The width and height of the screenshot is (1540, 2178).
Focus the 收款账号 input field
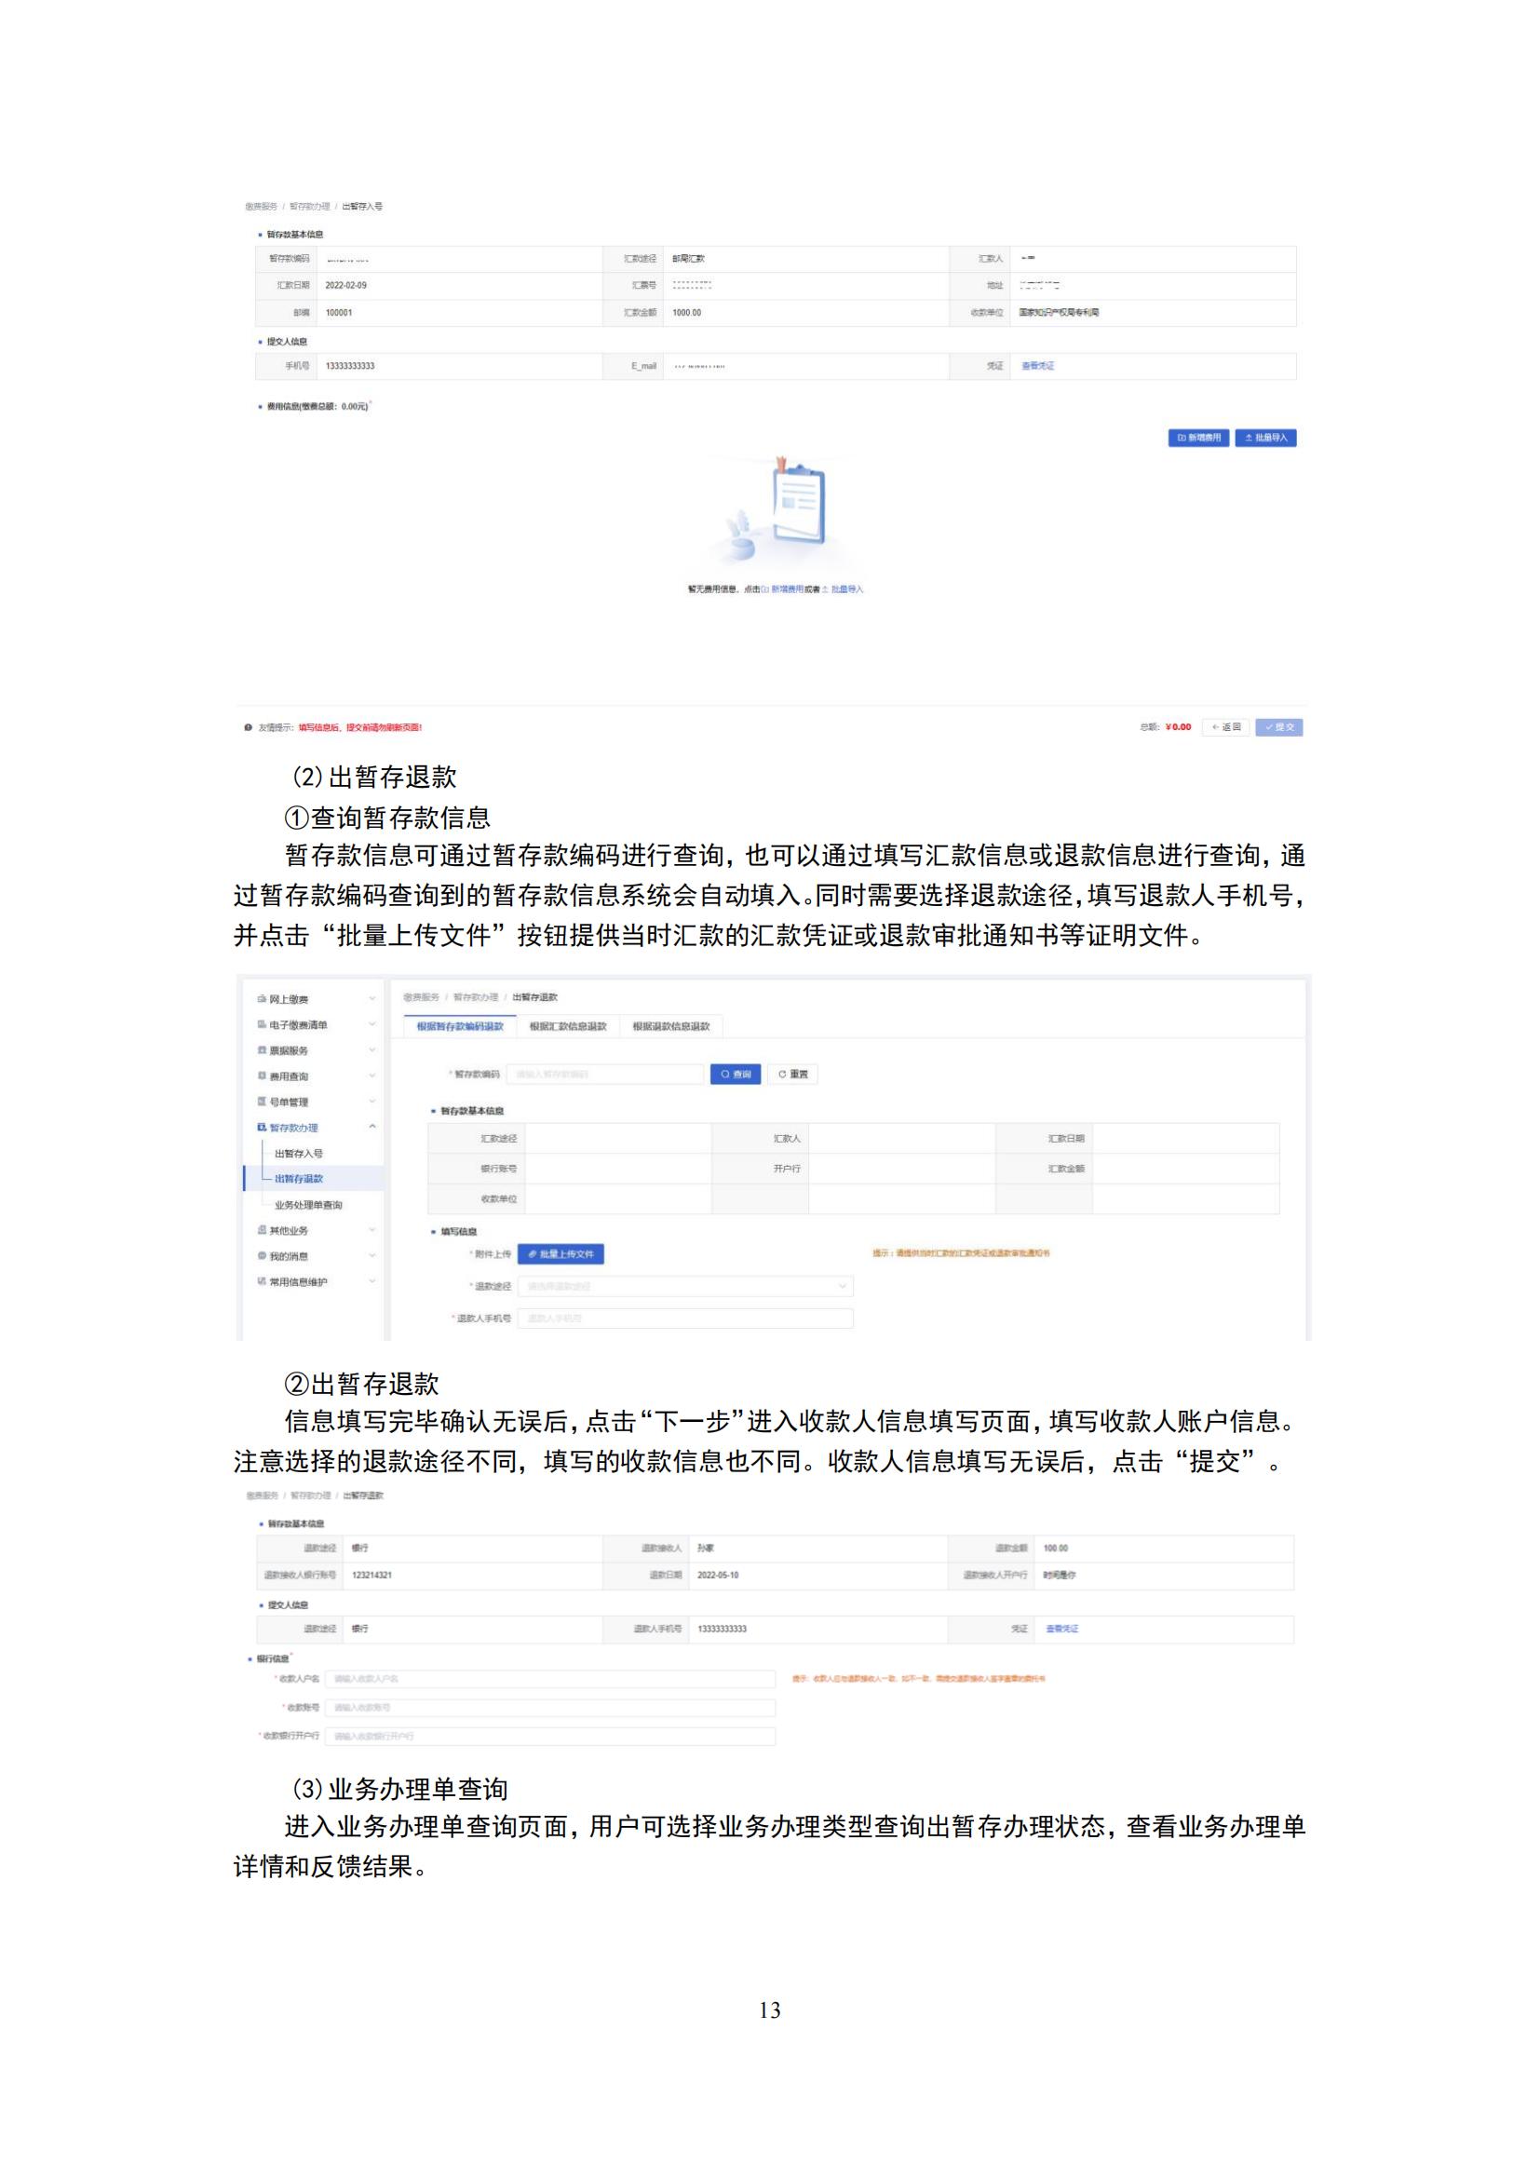(x=550, y=1708)
